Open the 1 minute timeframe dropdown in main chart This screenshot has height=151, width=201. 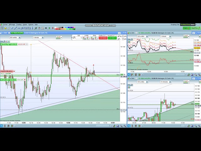pyautogui.click(x=38, y=37)
